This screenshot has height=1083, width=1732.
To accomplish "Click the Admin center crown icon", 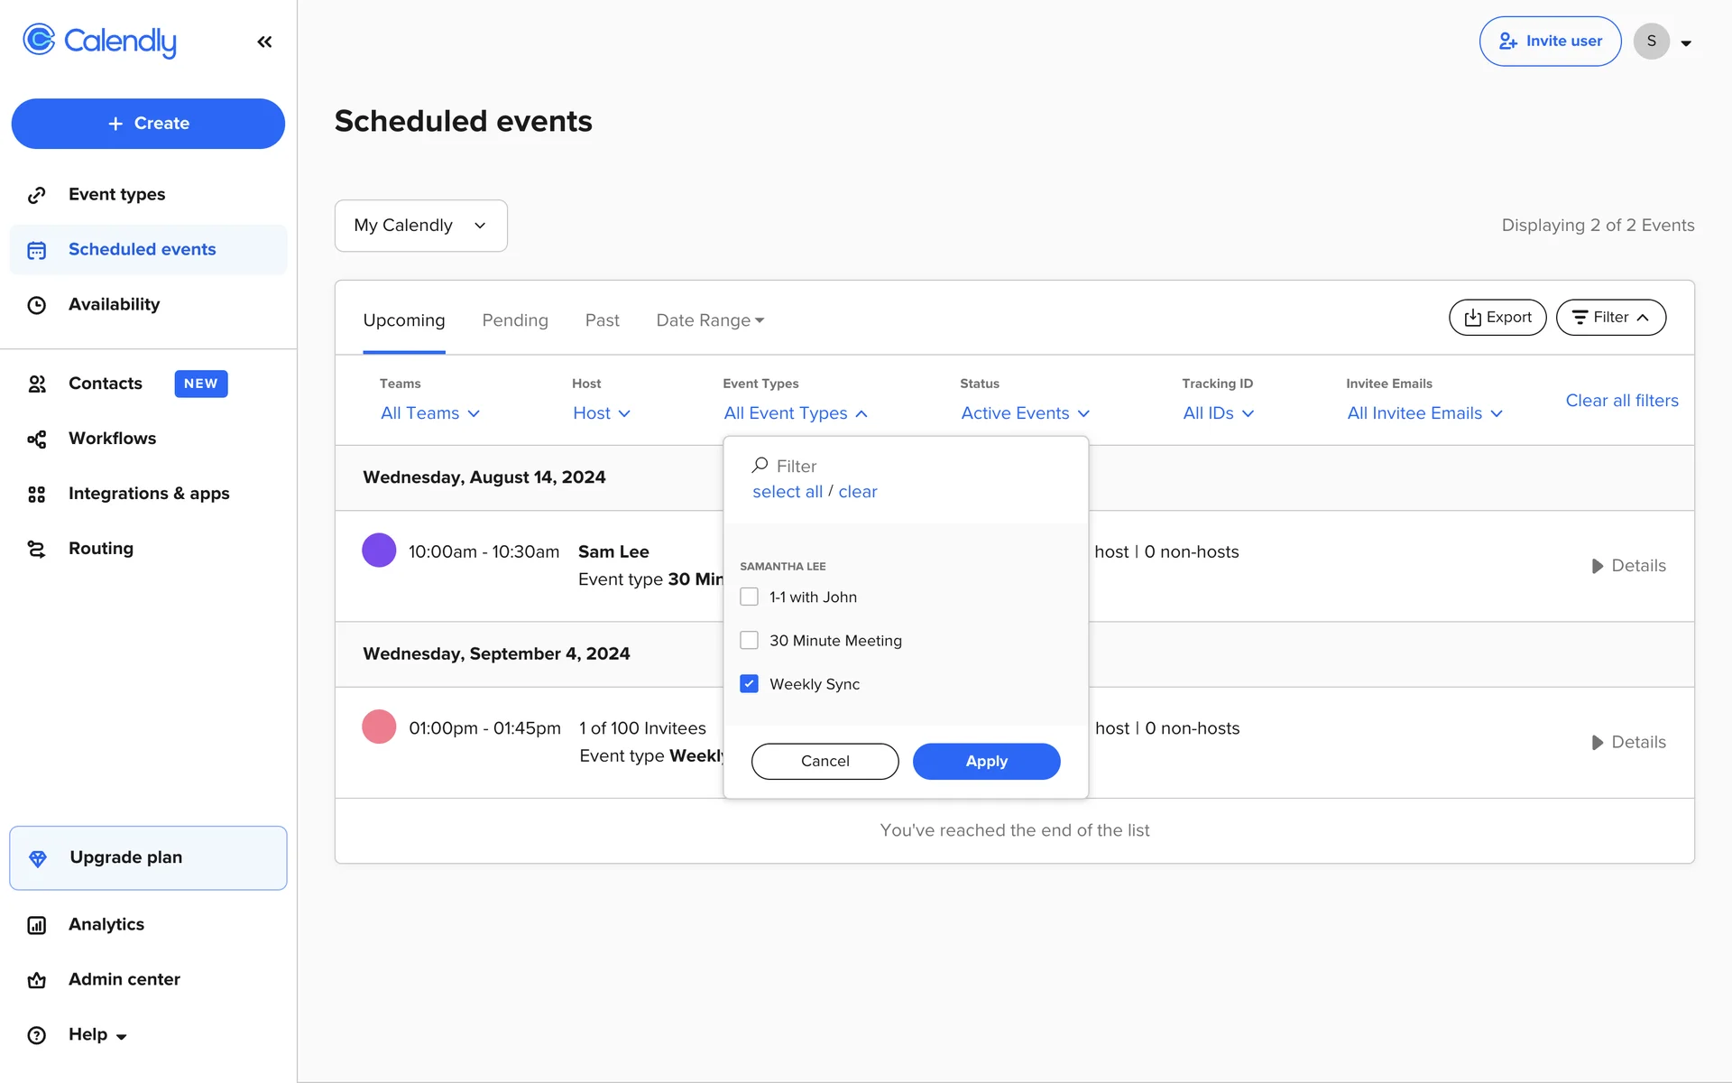I will pyautogui.click(x=37, y=980).
